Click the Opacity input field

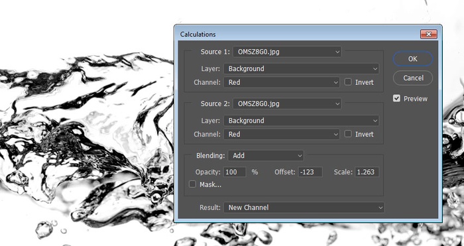point(235,172)
